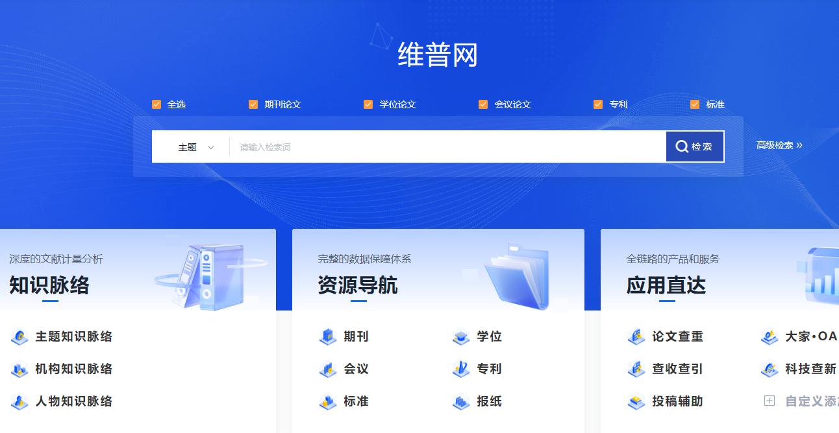Image resolution: width=839 pixels, height=433 pixels.
Task: Click the 会议 resource icon
Action: 328,369
